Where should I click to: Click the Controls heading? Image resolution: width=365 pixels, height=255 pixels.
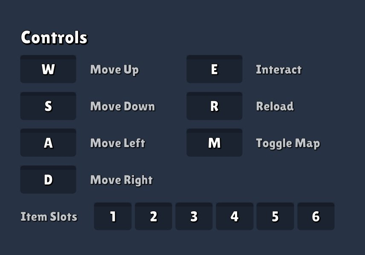click(54, 37)
